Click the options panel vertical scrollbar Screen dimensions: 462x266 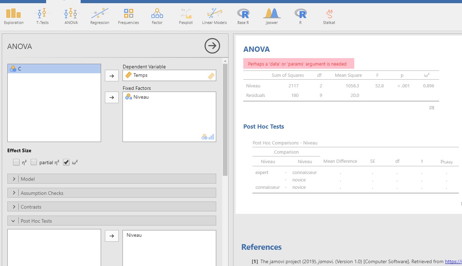tap(225, 120)
